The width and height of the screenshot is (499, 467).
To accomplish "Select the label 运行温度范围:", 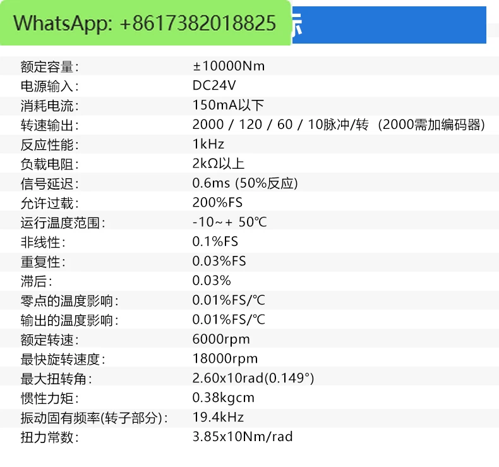I will tap(63, 222).
